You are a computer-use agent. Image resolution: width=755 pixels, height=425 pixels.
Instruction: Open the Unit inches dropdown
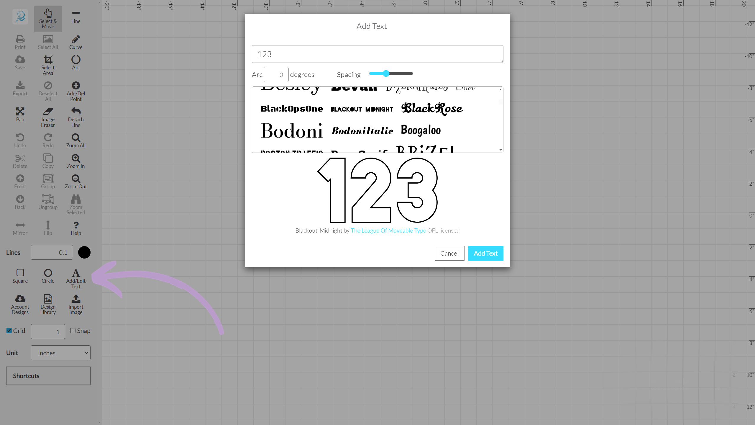(60, 353)
